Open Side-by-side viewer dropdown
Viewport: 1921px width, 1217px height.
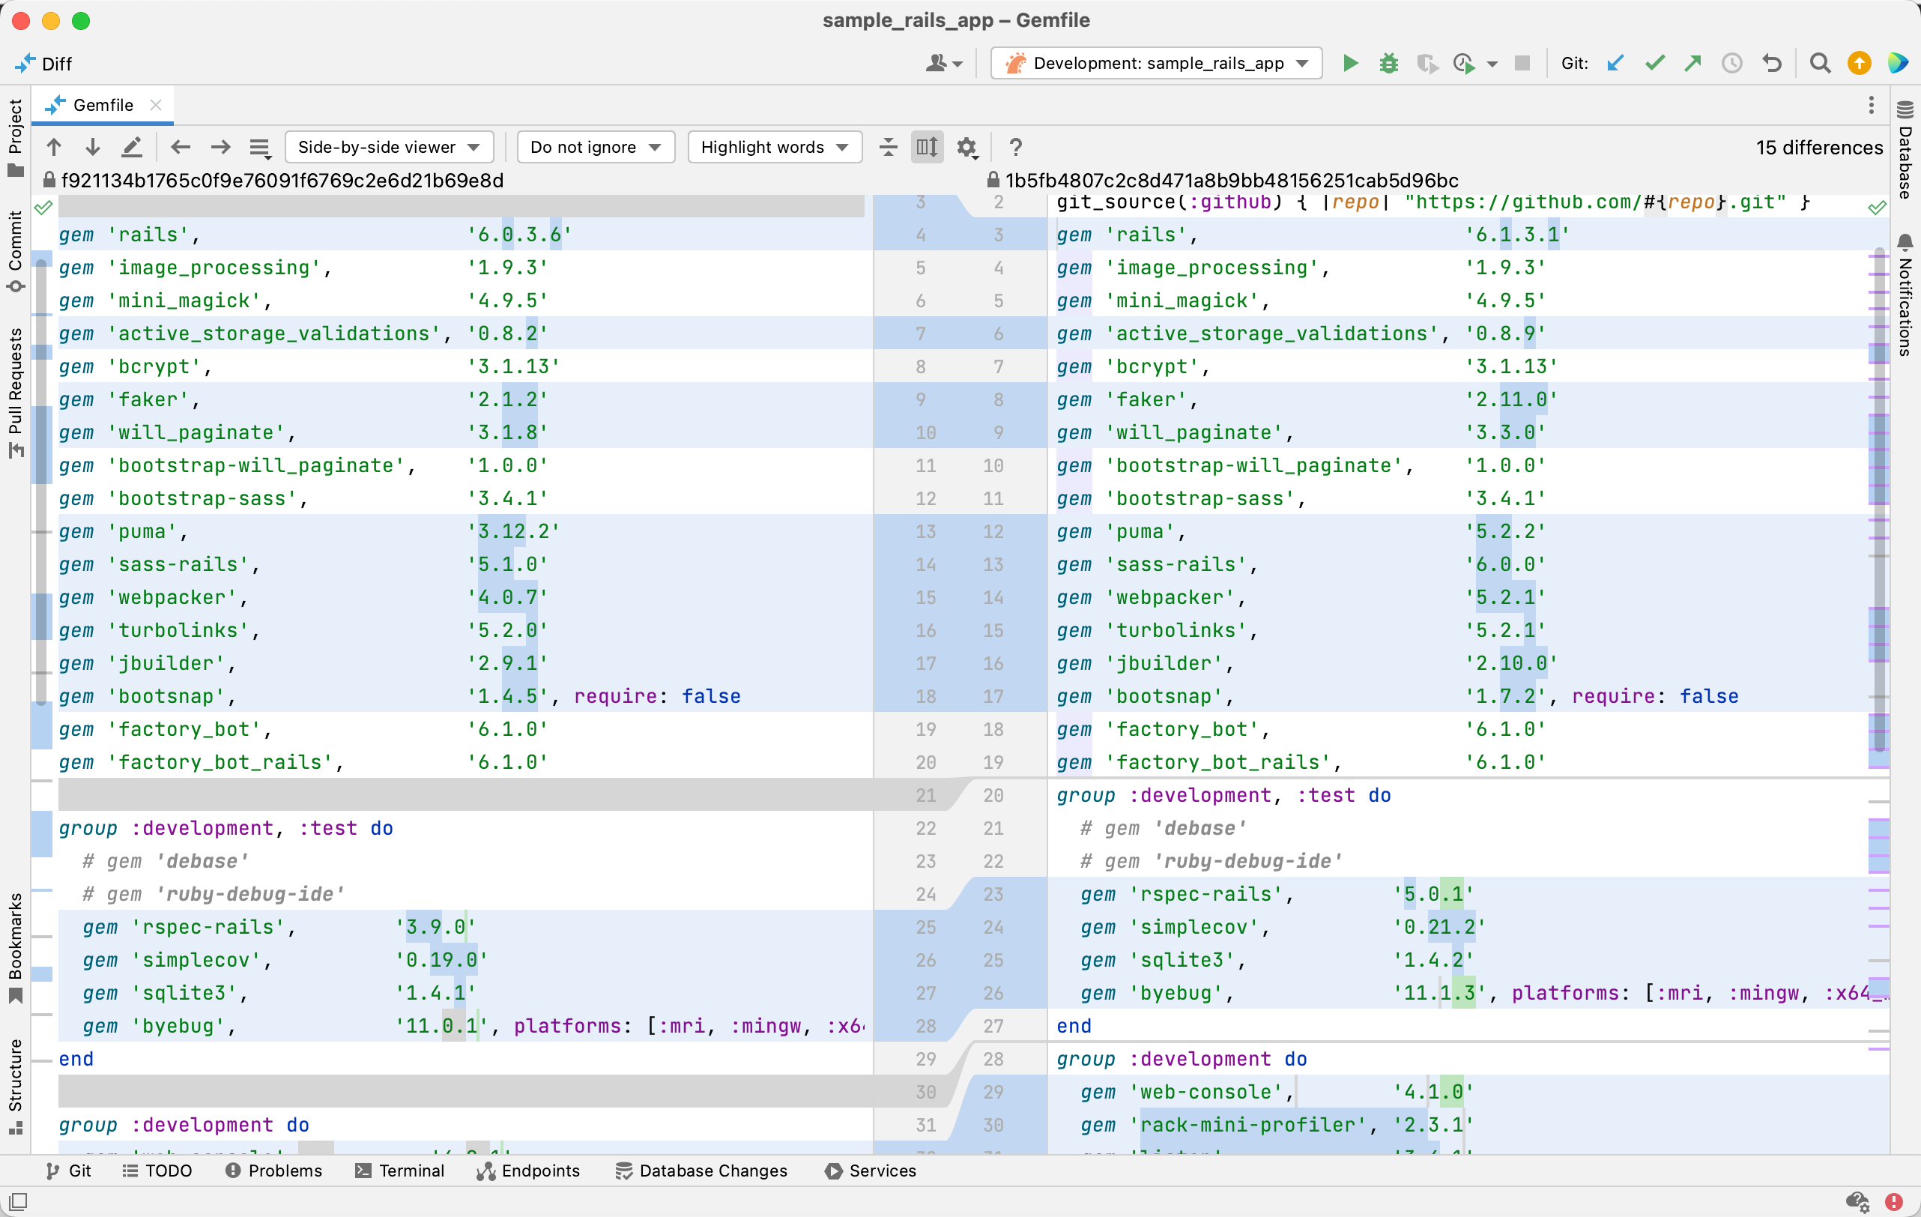tap(389, 147)
